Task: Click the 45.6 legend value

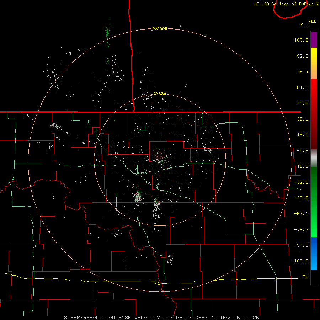Action: pos(303,103)
